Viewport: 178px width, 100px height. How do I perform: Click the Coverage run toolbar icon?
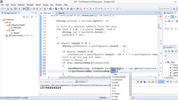click(x=56, y=9)
